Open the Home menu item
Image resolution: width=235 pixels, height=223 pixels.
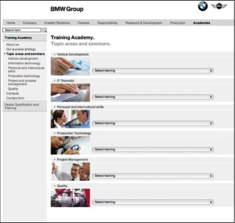11,23
